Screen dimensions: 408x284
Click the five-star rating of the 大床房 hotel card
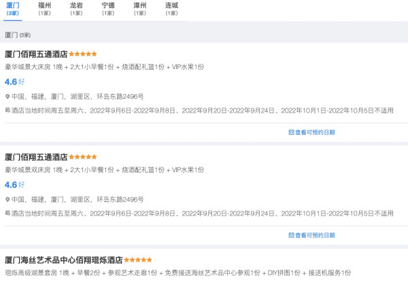coord(83,54)
